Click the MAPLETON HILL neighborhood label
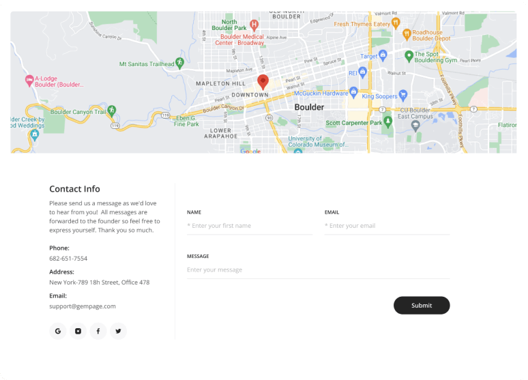This screenshot has height=380, width=528. click(221, 83)
